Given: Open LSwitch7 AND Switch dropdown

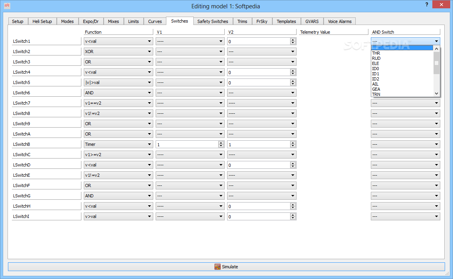Looking at the screenshot, I should (x=405, y=103).
